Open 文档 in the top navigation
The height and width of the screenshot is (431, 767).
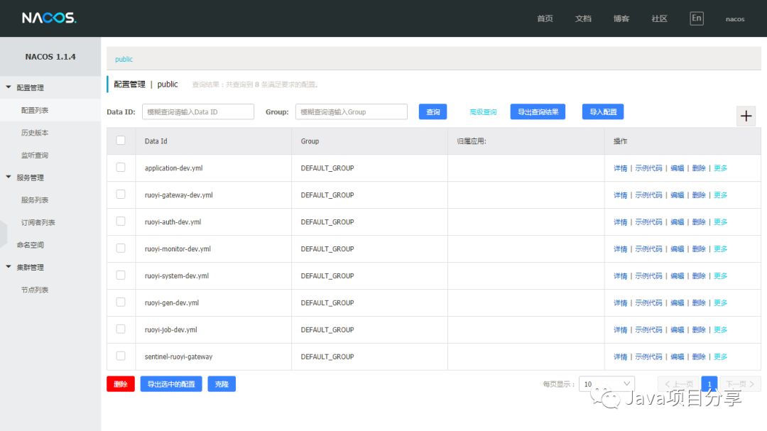[583, 18]
